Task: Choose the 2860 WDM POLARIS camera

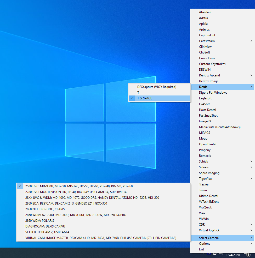Action: tap(103, 220)
